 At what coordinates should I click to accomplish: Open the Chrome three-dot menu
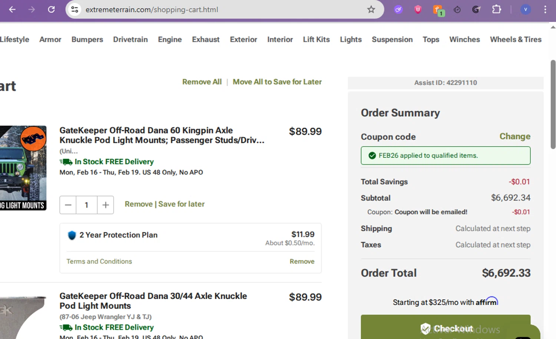pyautogui.click(x=545, y=10)
